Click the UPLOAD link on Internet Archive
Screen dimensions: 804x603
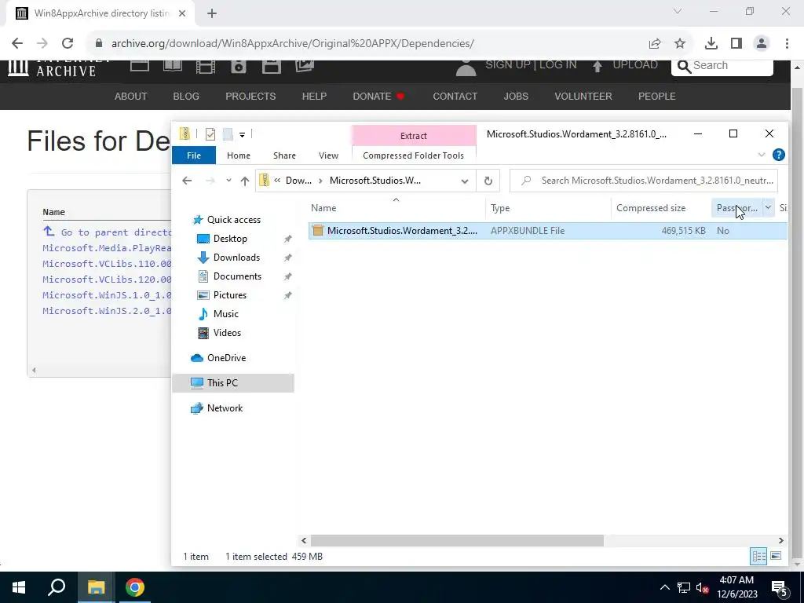[625, 65]
